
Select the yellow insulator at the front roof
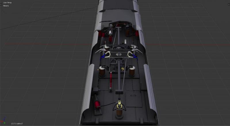click(x=119, y=104)
